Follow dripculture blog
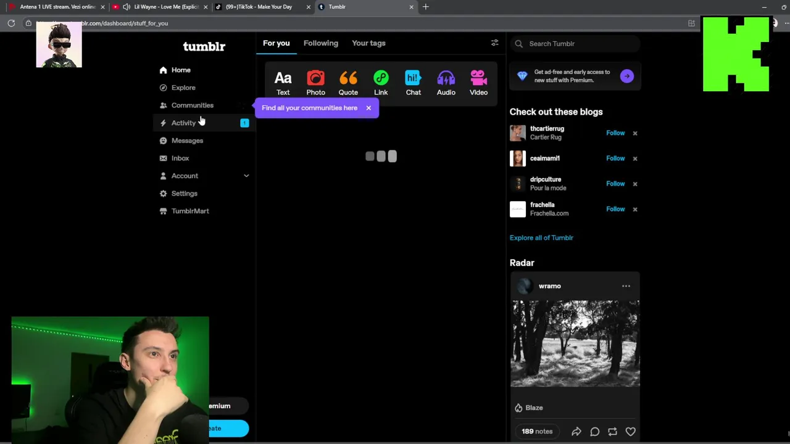 615,184
